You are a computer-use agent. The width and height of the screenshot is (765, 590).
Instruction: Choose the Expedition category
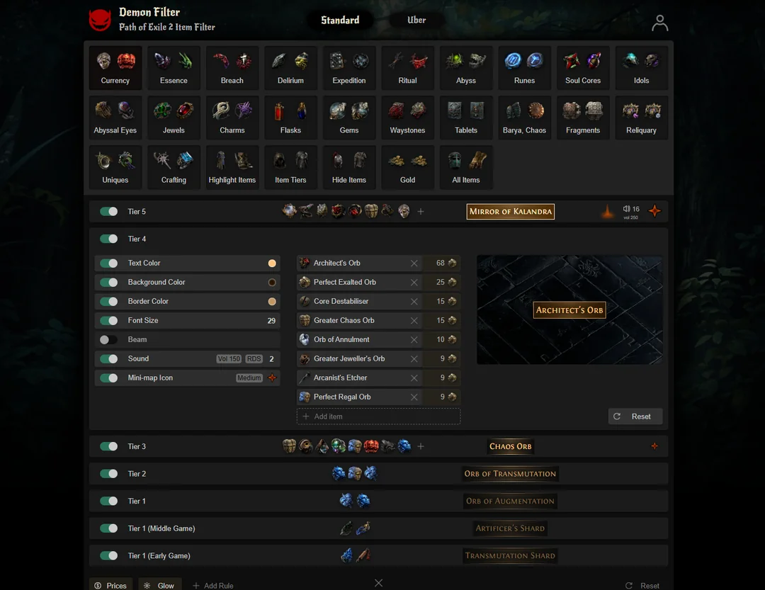(x=349, y=68)
